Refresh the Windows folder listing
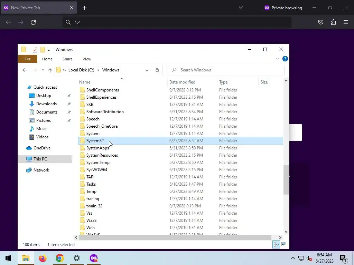This screenshot has width=354, height=265. [x=157, y=70]
